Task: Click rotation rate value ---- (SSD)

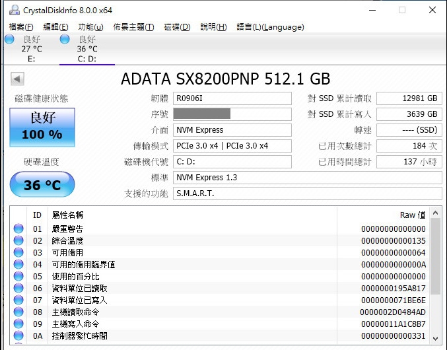Action: 409,130
